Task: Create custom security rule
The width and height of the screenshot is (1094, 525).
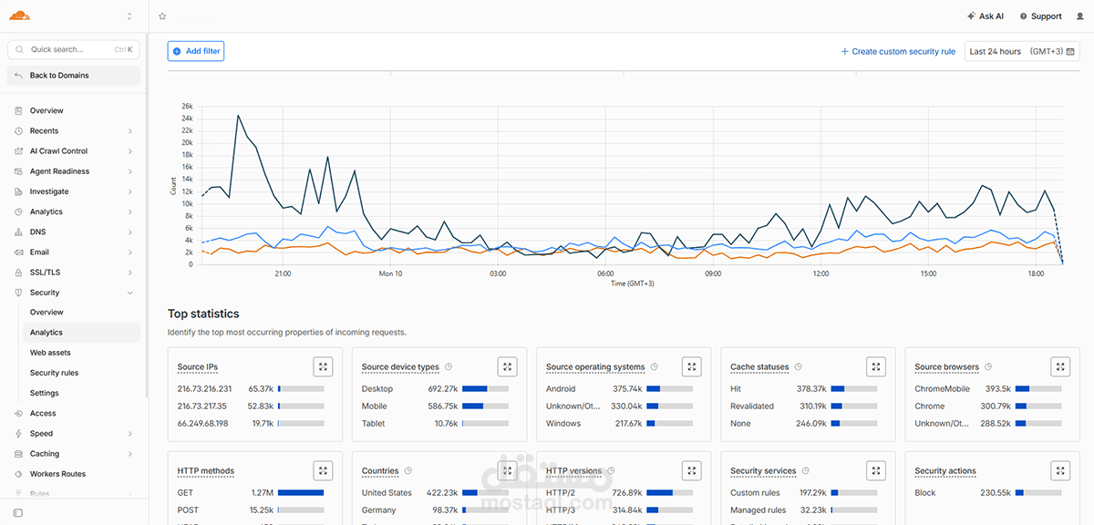Action: [x=898, y=52]
